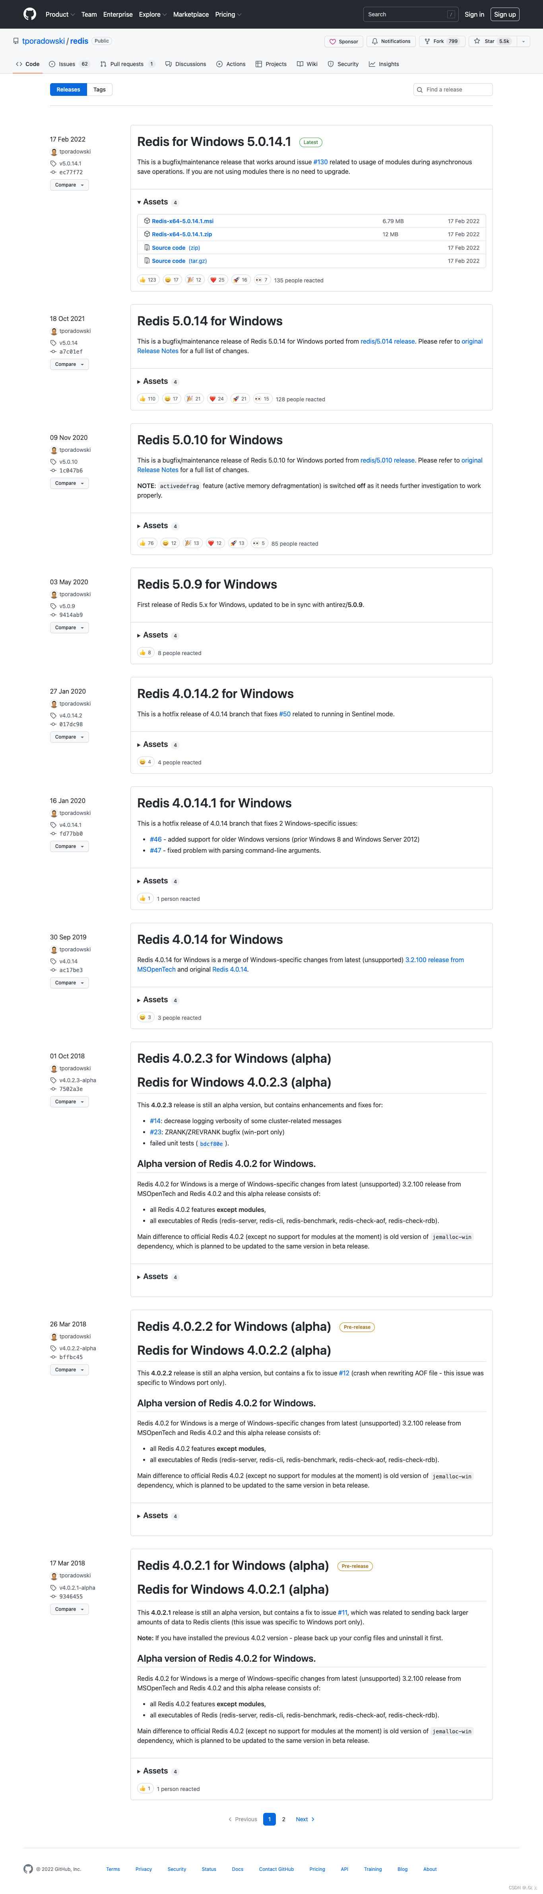
Task: Switch to the Code tab
Action: pyautogui.click(x=28, y=64)
